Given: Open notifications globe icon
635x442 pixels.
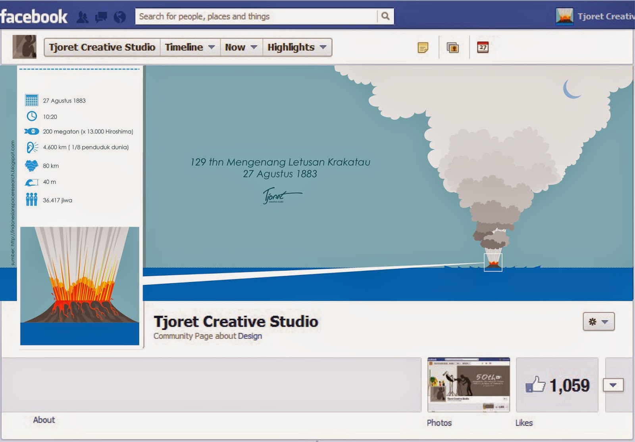Looking at the screenshot, I should click(119, 17).
